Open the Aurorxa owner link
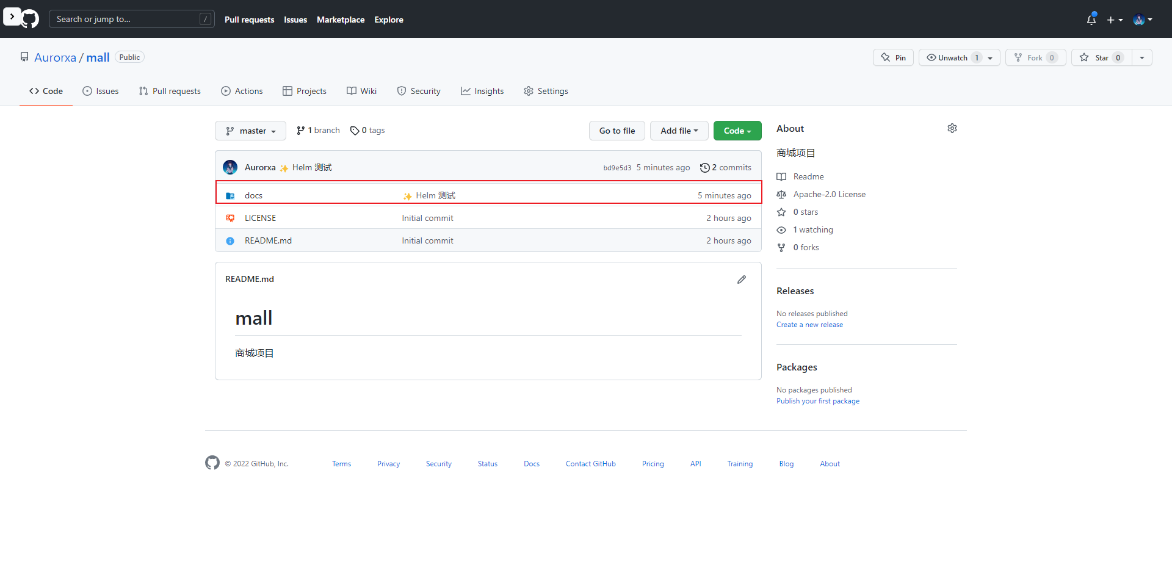Screen dimensions: 1172x567 pyautogui.click(x=55, y=57)
